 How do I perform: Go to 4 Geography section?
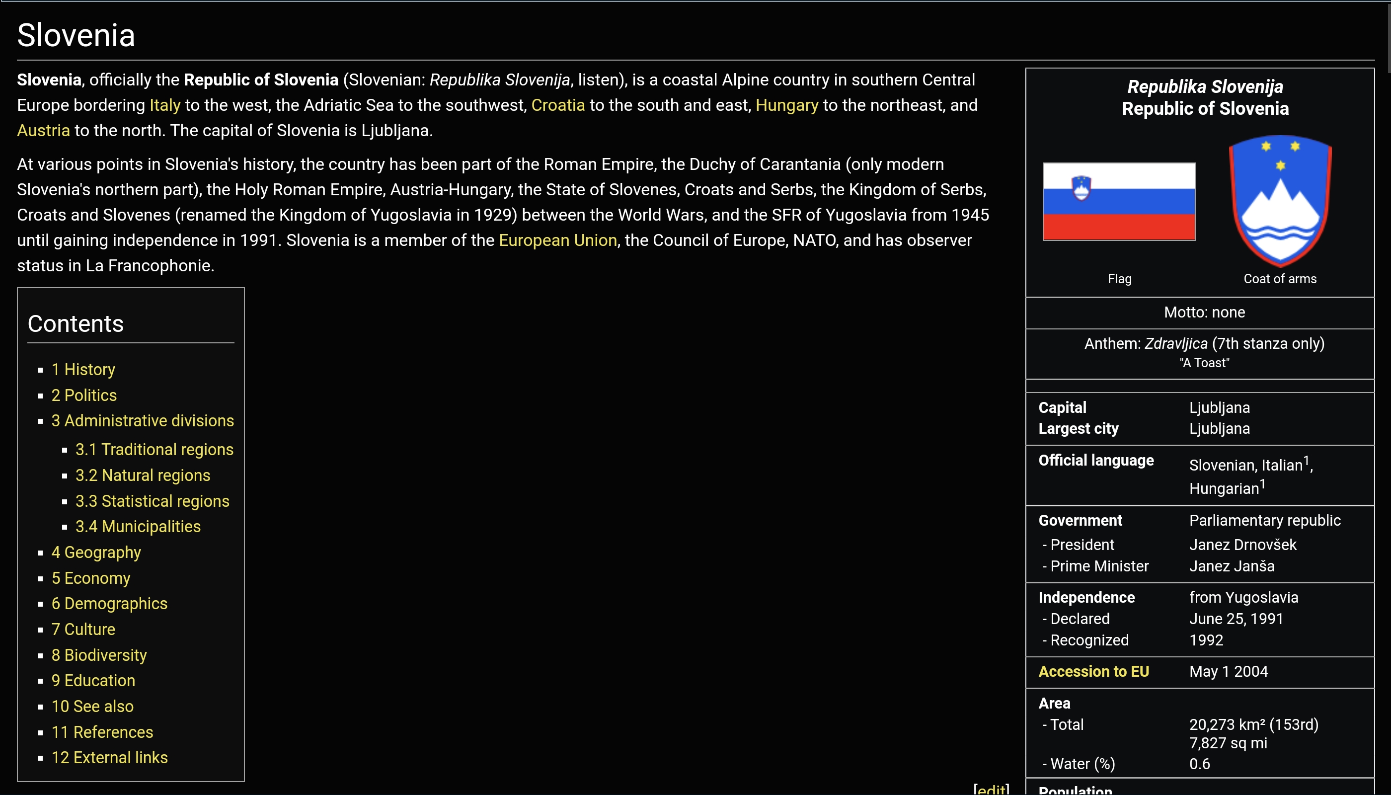96,552
